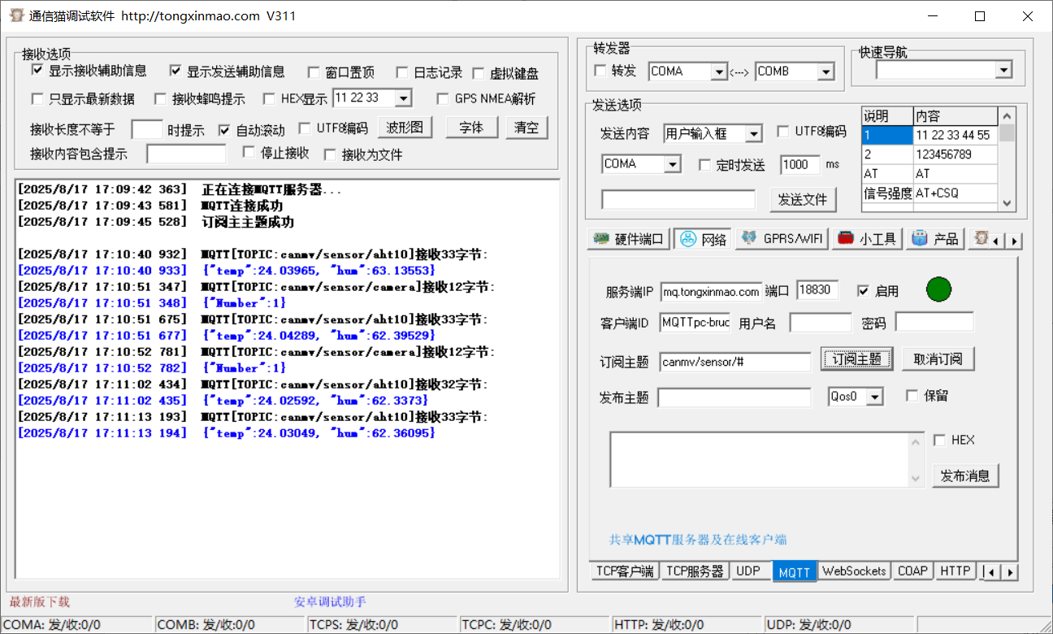Viewport: 1053px width, 634px height.
Task: Open the HTTP tab
Action: click(x=955, y=571)
